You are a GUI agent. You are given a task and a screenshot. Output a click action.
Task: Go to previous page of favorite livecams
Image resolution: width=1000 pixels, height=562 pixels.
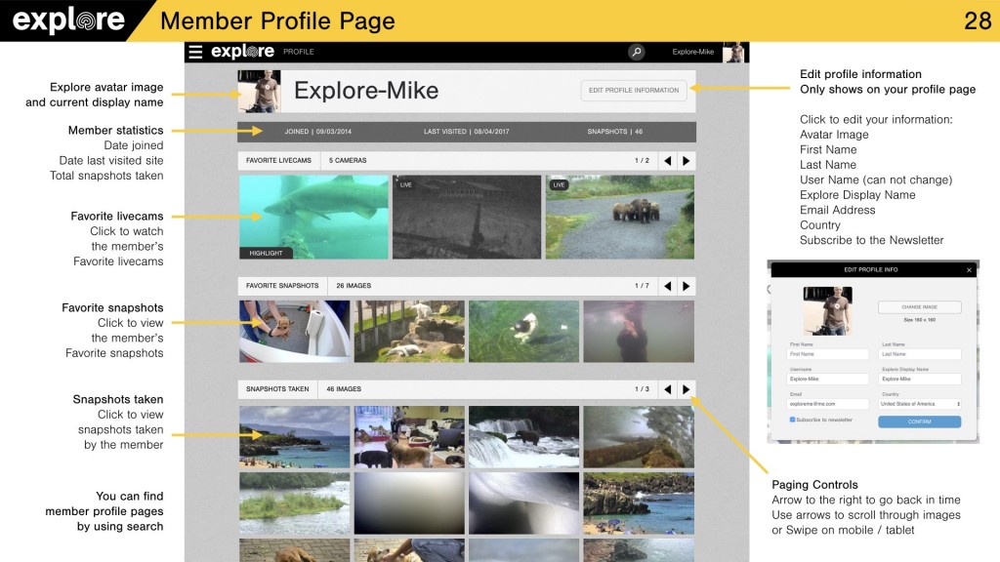[x=667, y=160]
